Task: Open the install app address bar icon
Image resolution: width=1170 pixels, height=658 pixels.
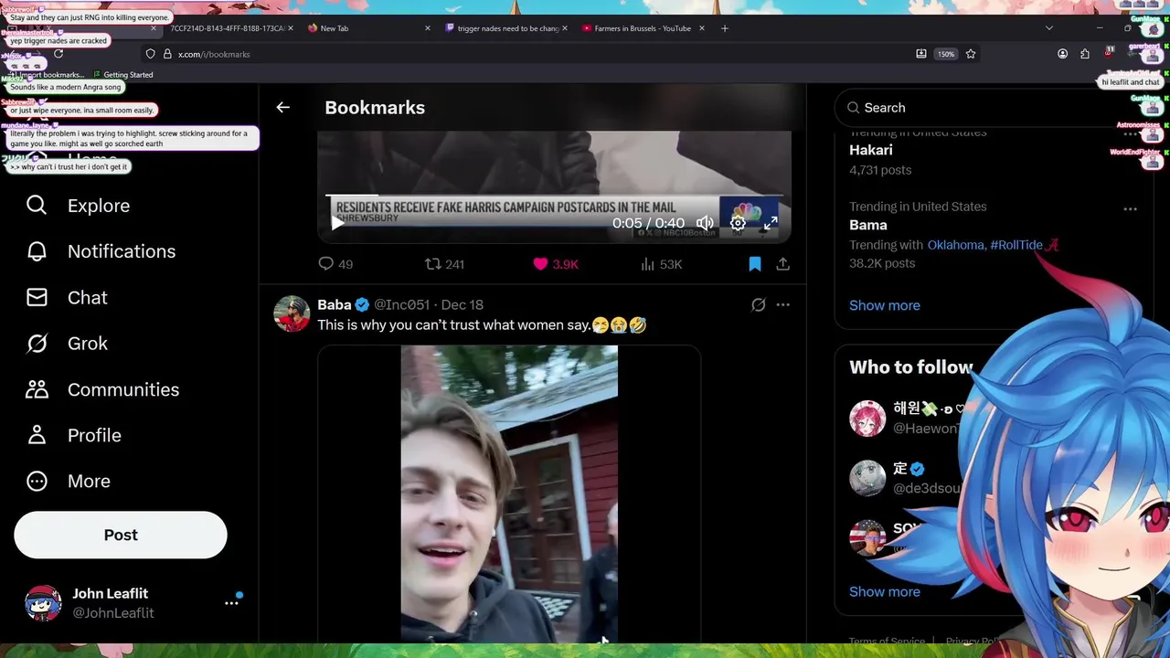Action: click(921, 54)
